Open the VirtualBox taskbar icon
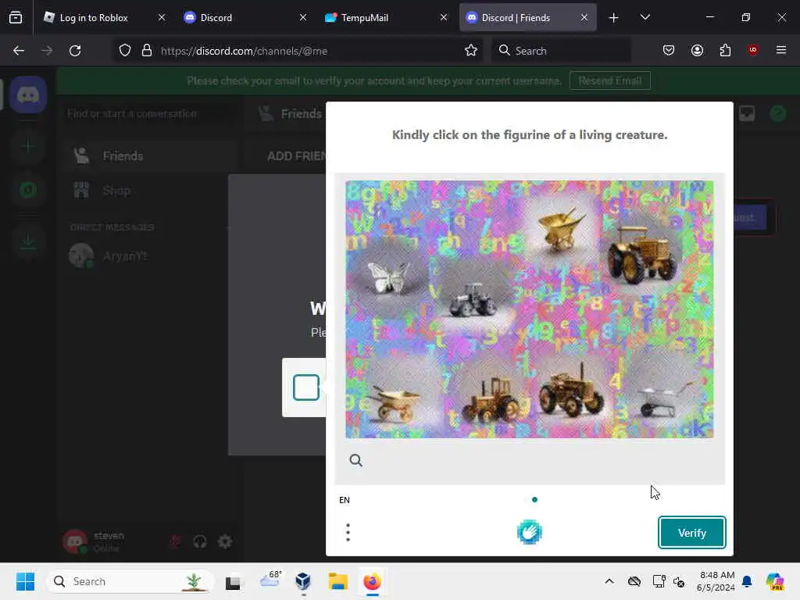This screenshot has height=600, width=800. coord(303,581)
